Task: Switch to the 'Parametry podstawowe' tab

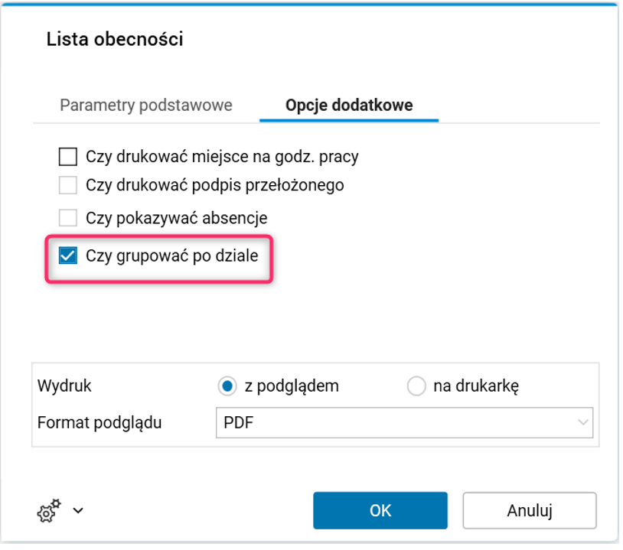Action: click(146, 106)
